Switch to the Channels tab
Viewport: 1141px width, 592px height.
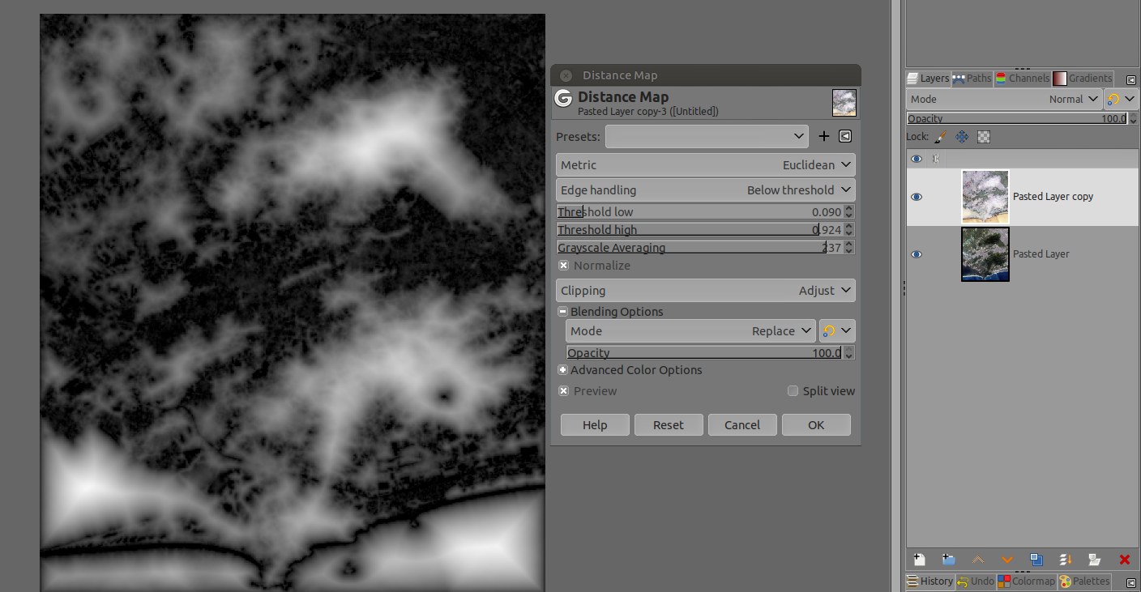click(x=1023, y=79)
